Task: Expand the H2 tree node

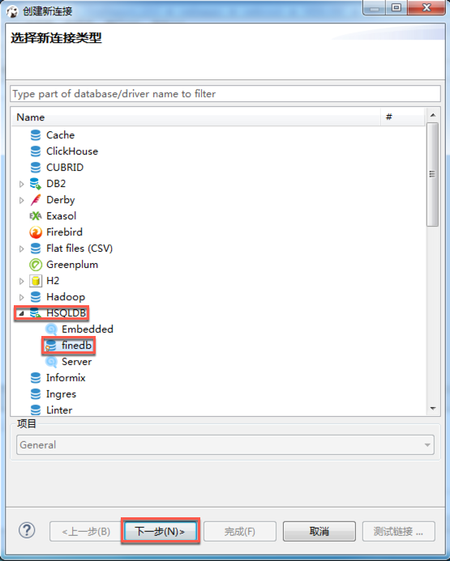Action: (x=22, y=281)
